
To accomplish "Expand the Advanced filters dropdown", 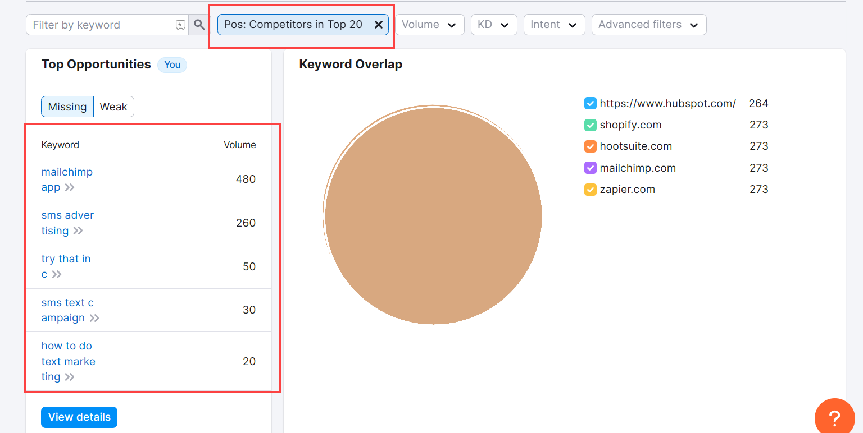I will (x=648, y=25).
